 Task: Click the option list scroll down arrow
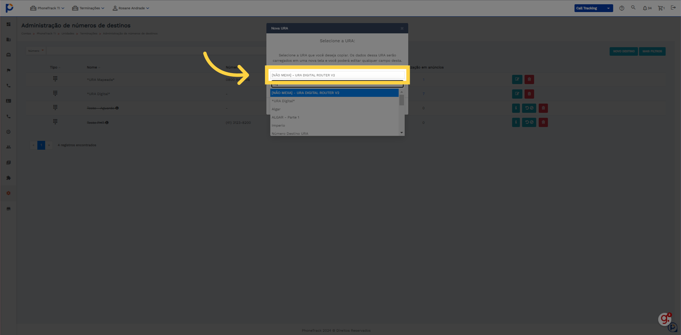(402, 133)
